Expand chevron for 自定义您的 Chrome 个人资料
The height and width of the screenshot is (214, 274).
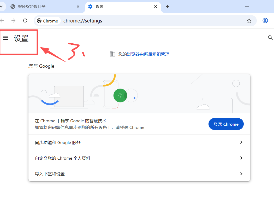(x=241, y=158)
